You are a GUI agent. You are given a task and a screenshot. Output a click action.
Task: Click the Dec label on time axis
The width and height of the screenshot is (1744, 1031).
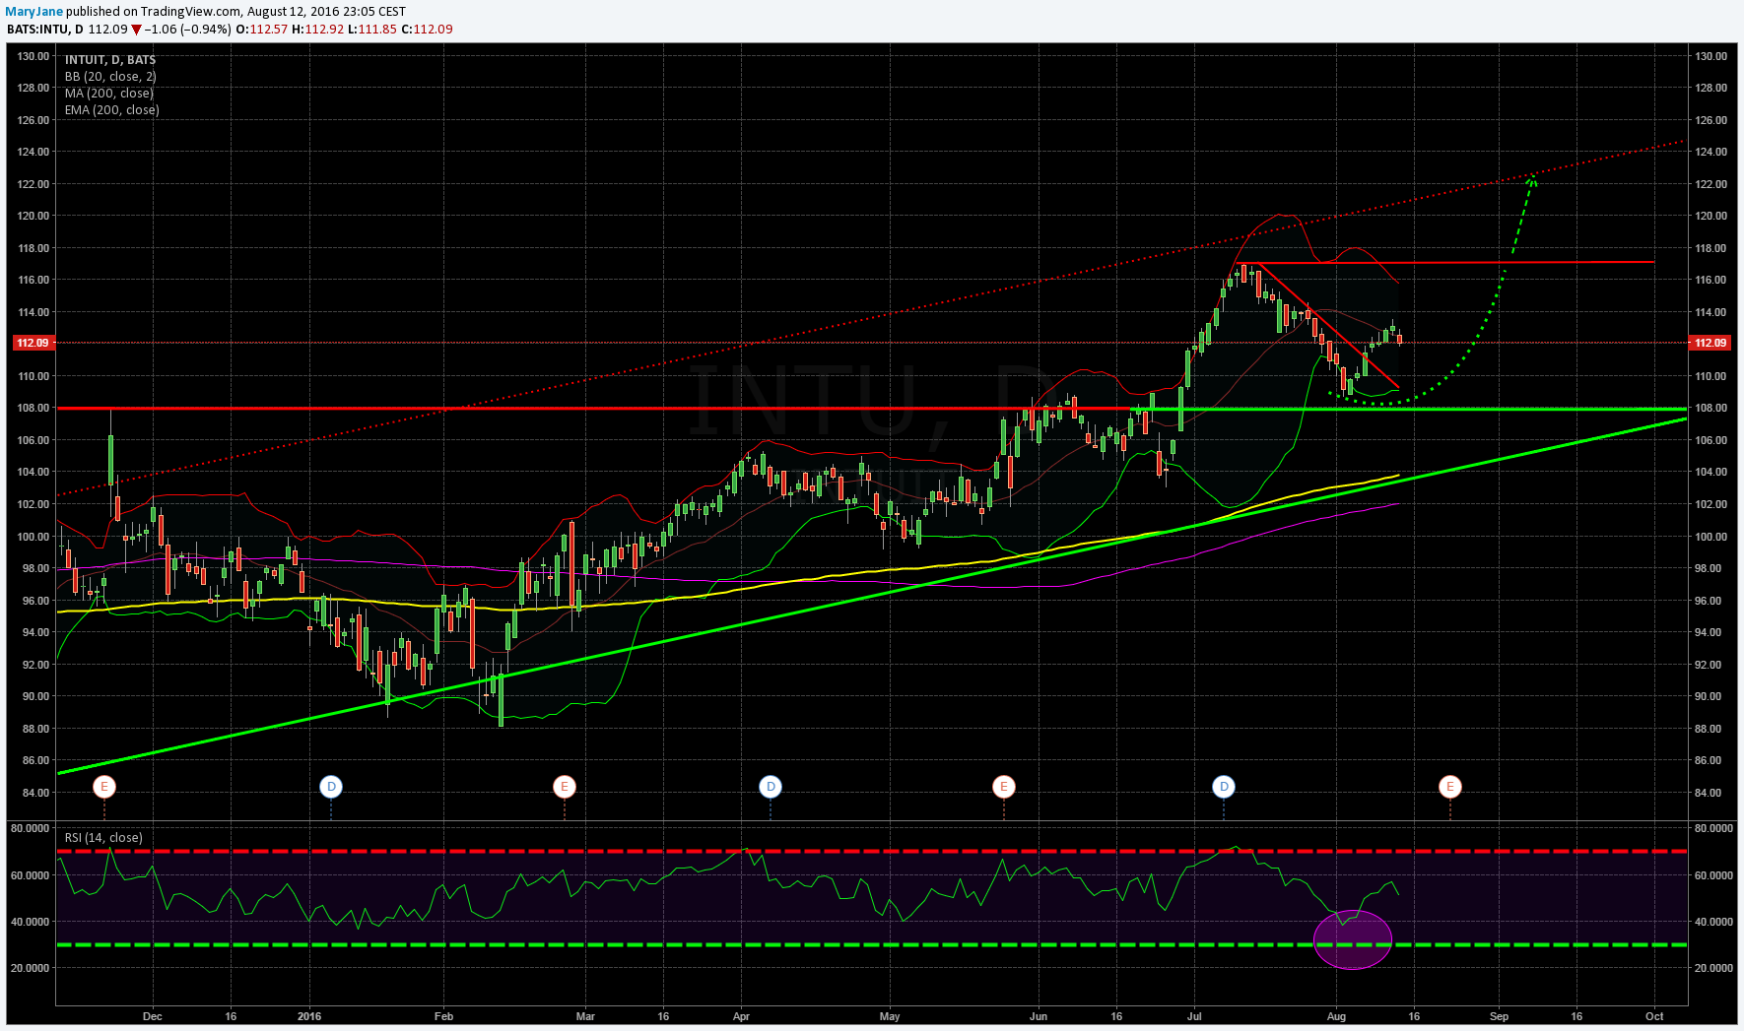coord(153,1016)
